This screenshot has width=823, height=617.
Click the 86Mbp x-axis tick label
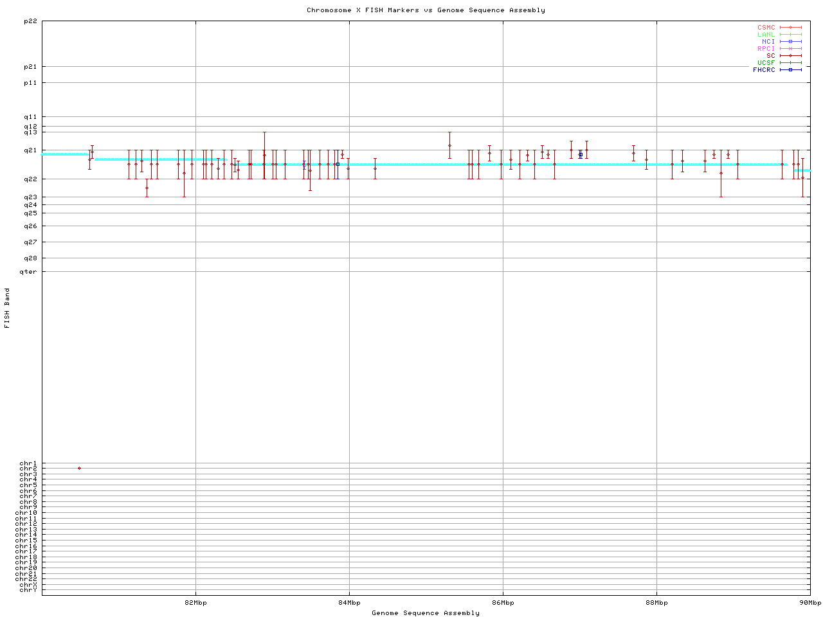[x=503, y=603]
